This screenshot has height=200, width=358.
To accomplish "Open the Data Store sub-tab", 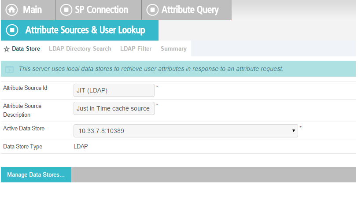I will pos(26,48).
